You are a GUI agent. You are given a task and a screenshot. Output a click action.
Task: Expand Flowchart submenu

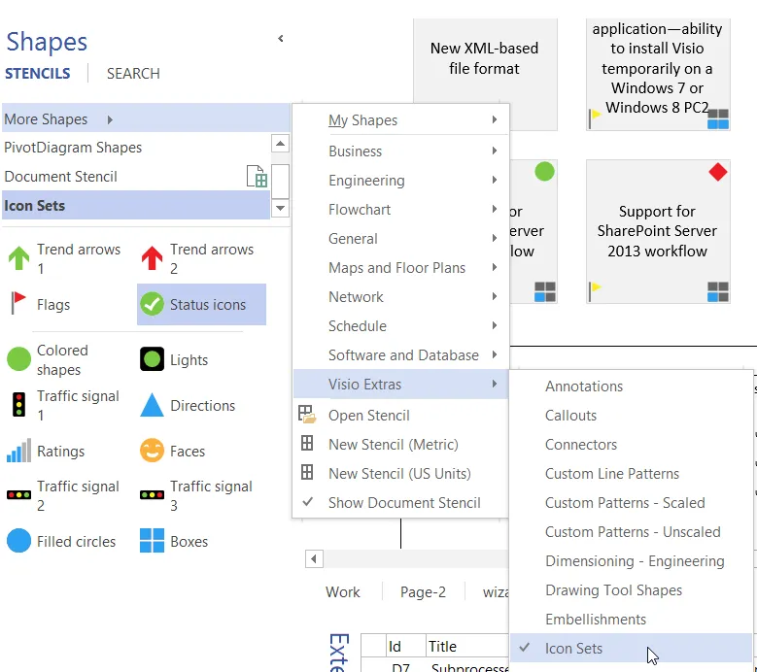click(x=400, y=210)
